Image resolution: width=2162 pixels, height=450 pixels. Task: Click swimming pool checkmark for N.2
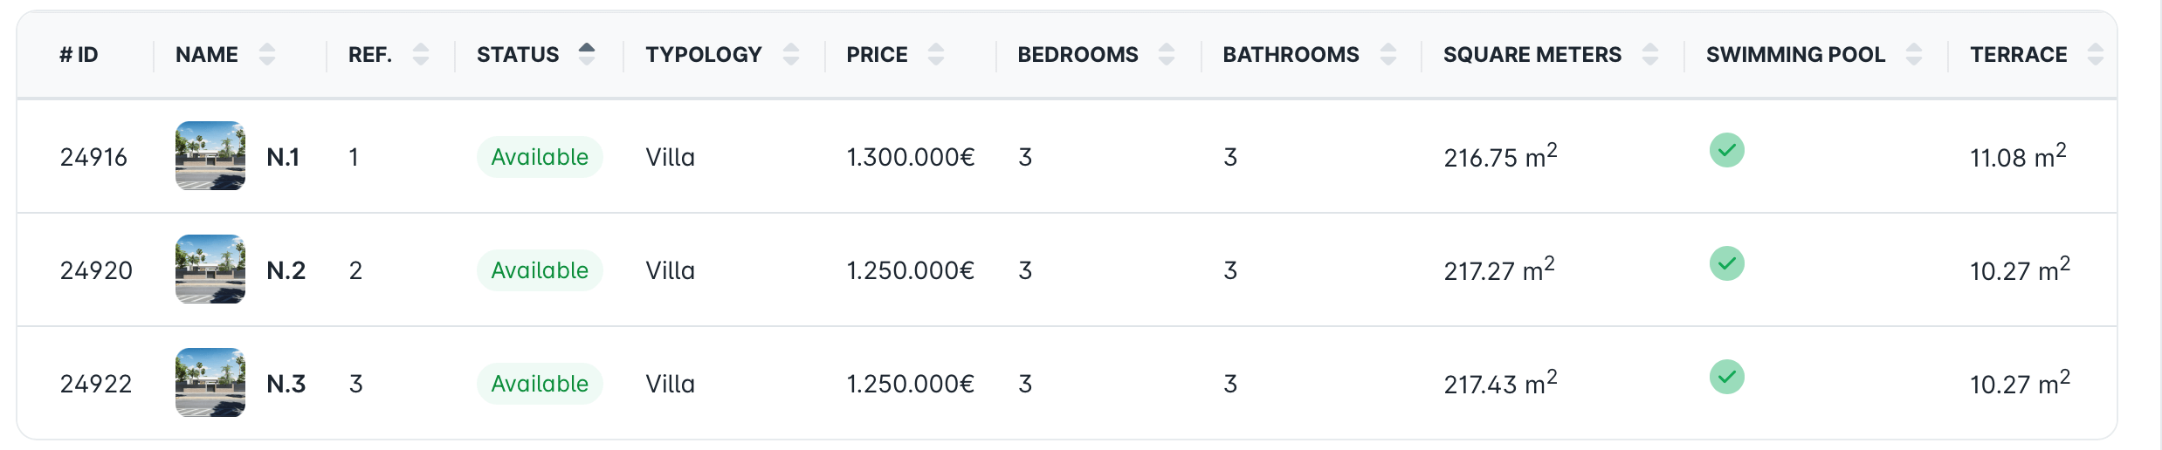tap(1727, 263)
